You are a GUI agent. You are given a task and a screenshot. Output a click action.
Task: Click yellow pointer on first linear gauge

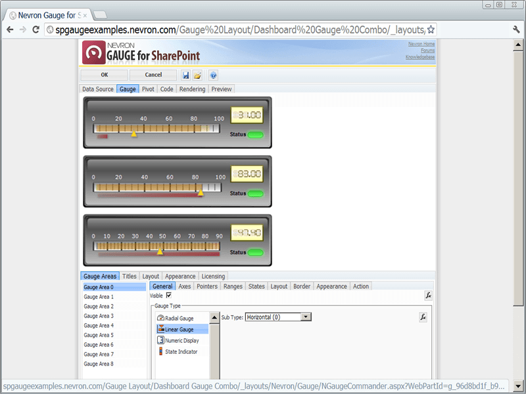[x=134, y=134]
